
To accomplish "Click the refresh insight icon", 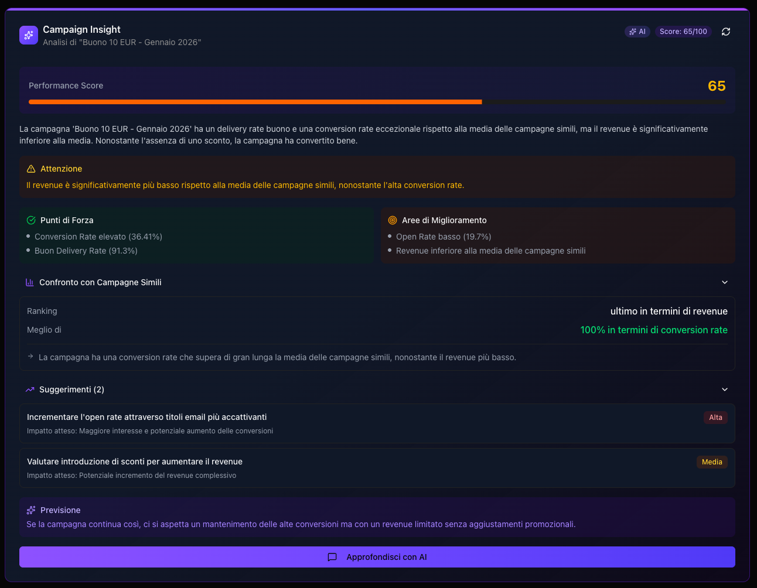I will (x=725, y=32).
